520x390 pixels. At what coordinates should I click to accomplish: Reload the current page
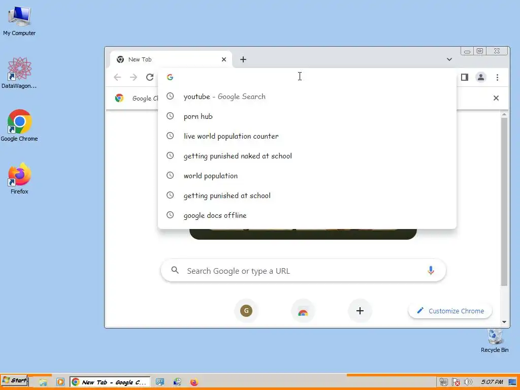pyautogui.click(x=150, y=77)
